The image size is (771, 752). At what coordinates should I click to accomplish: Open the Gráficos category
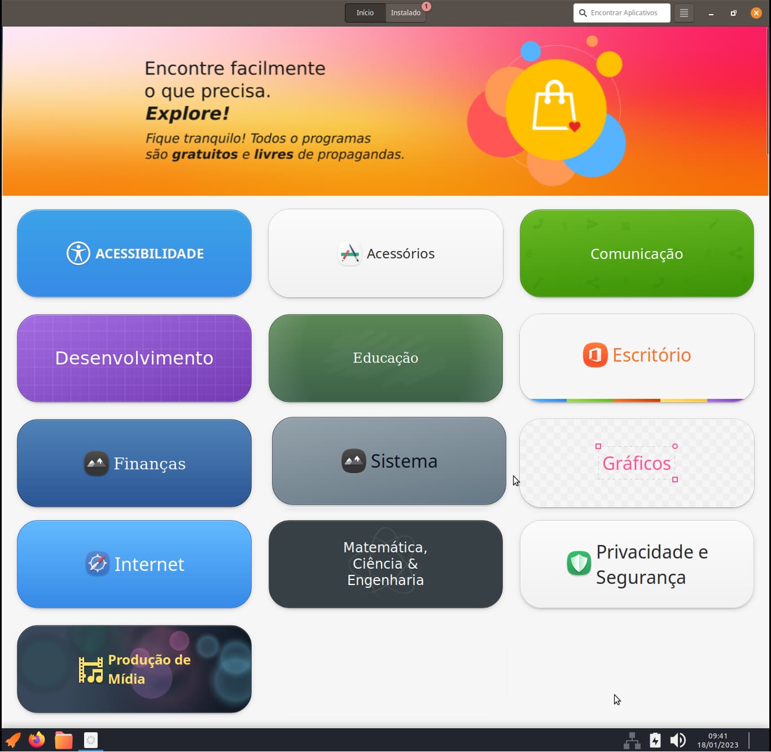pyautogui.click(x=637, y=463)
